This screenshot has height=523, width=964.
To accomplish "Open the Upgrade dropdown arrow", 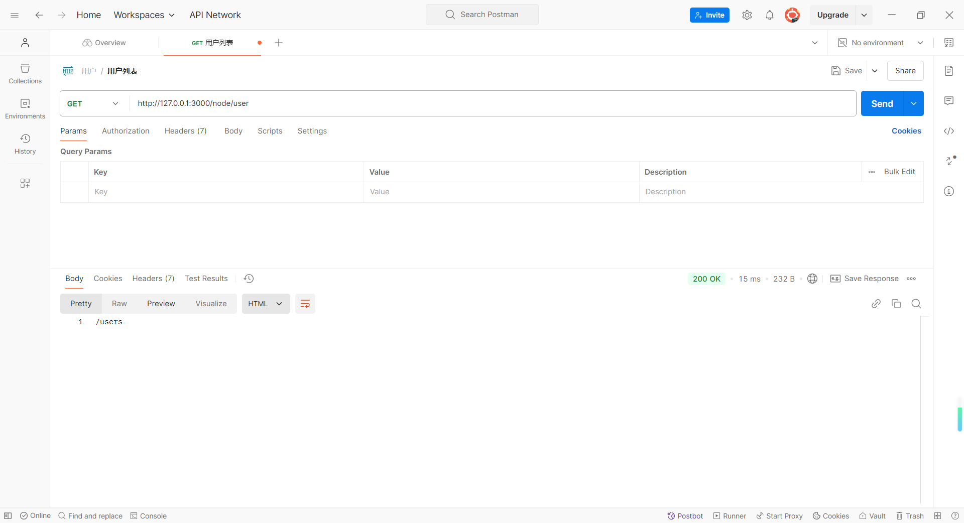I will point(864,15).
